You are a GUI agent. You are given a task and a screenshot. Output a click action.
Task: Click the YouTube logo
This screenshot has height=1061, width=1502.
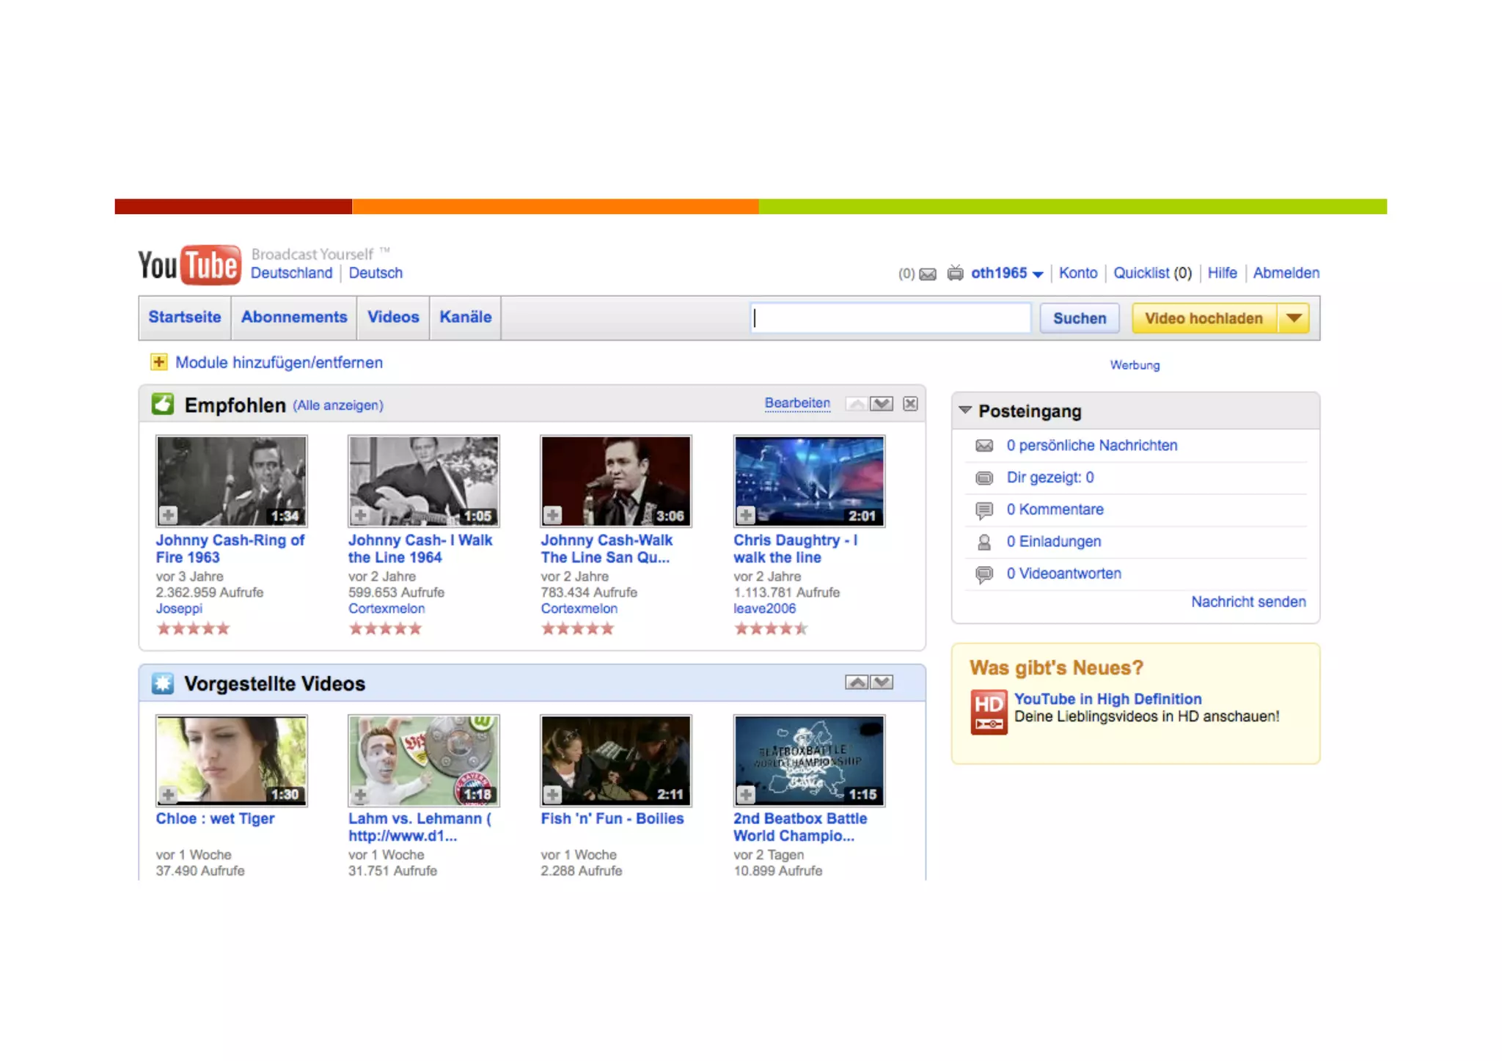[x=189, y=265]
